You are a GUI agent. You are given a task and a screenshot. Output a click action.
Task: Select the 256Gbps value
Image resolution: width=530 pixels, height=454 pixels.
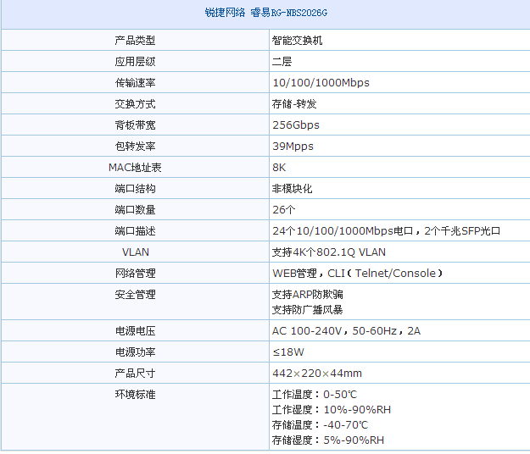296,125
